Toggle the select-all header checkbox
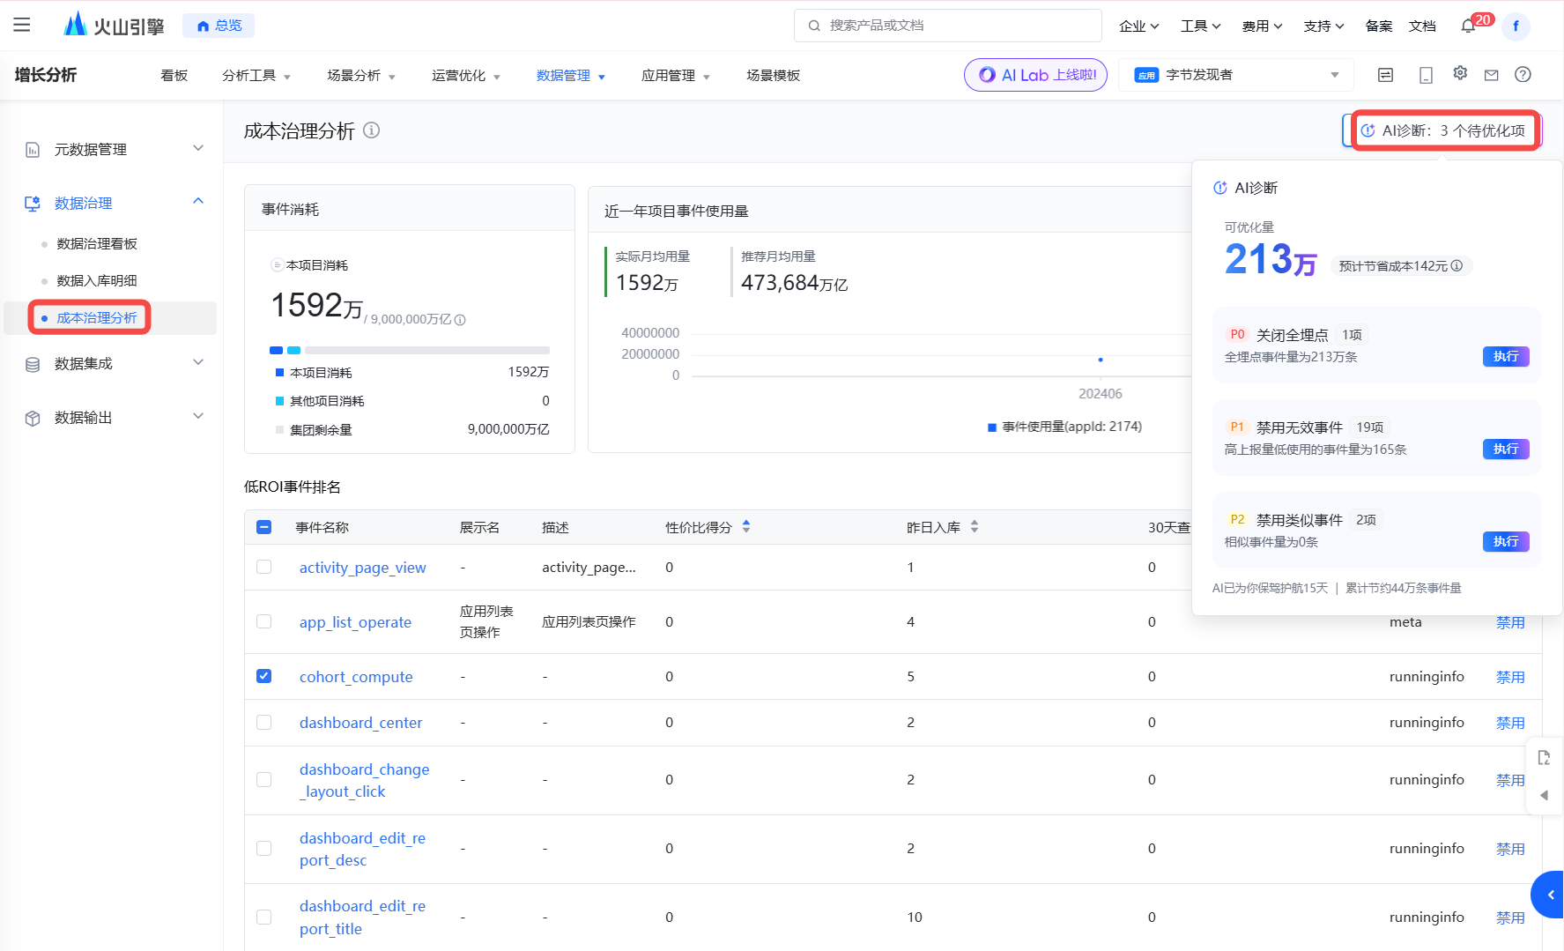Image resolution: width=1564 pixels, height=951 pixels. (263, 527)
